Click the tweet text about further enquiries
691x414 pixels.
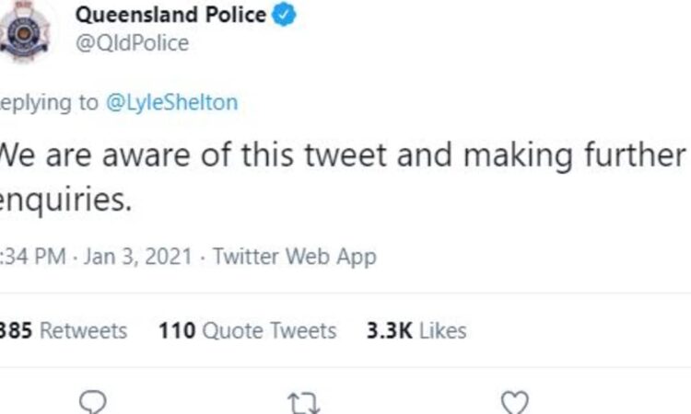click(343, 177)
